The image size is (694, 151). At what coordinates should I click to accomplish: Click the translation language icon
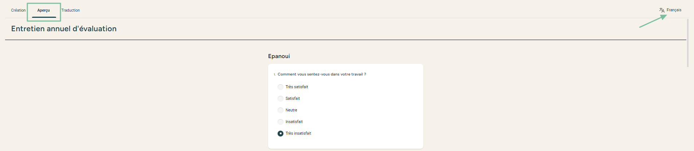tap(662, 10)
